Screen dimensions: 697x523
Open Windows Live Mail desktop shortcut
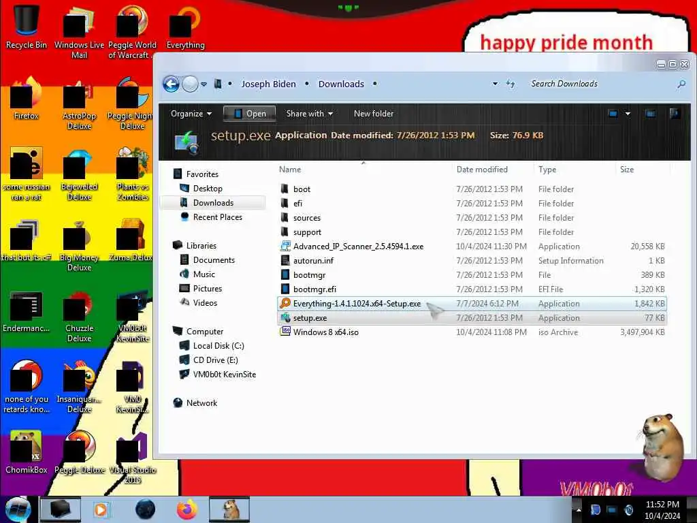[79, 31]
